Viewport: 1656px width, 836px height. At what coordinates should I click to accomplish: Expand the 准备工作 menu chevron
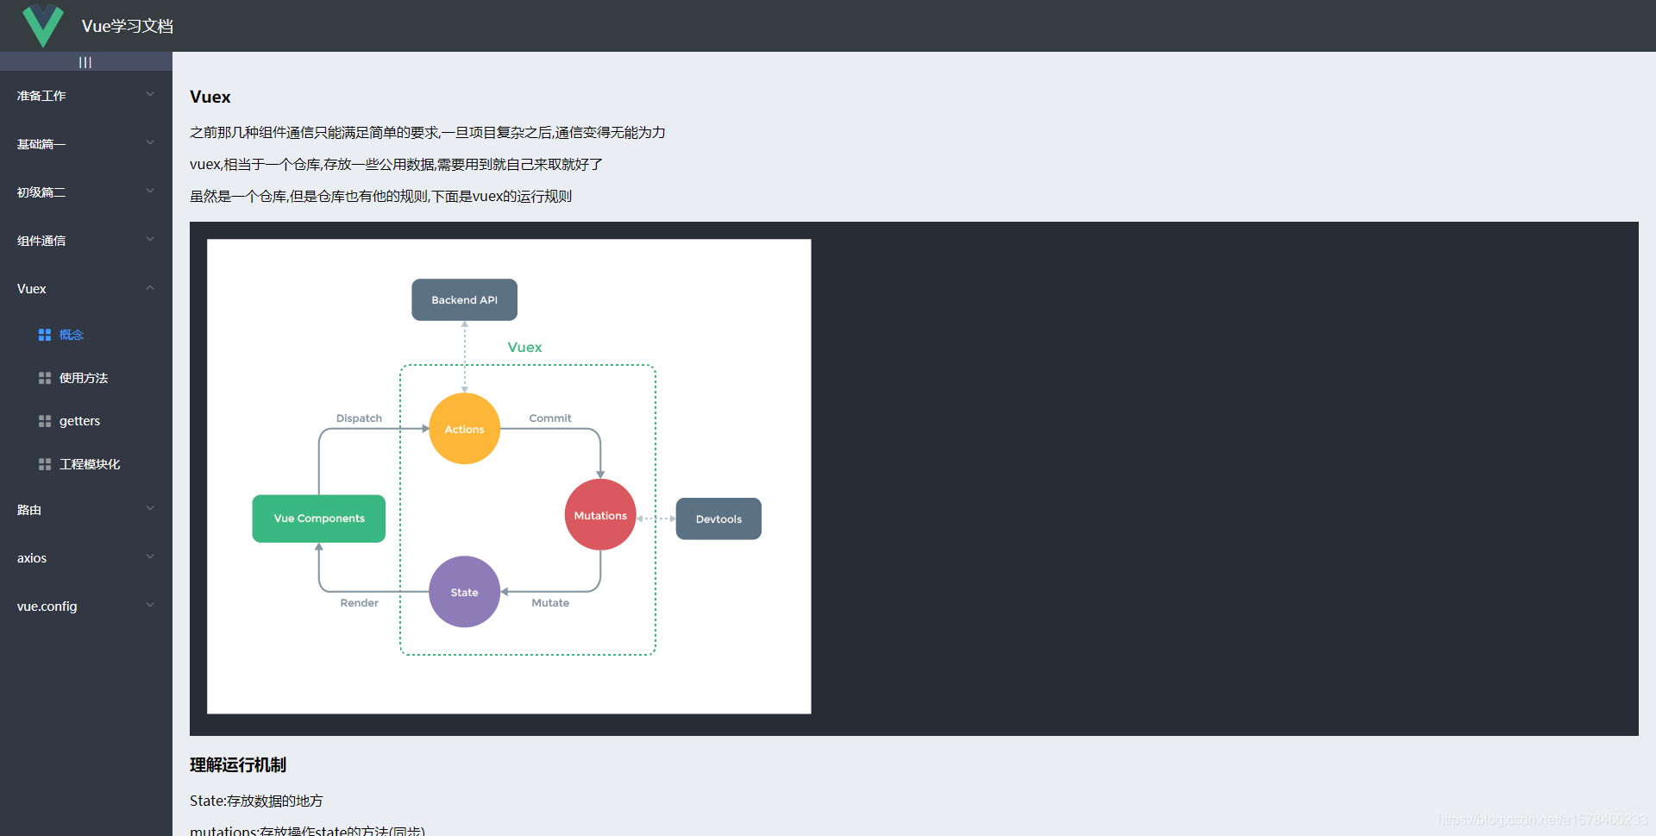point(150,94)
